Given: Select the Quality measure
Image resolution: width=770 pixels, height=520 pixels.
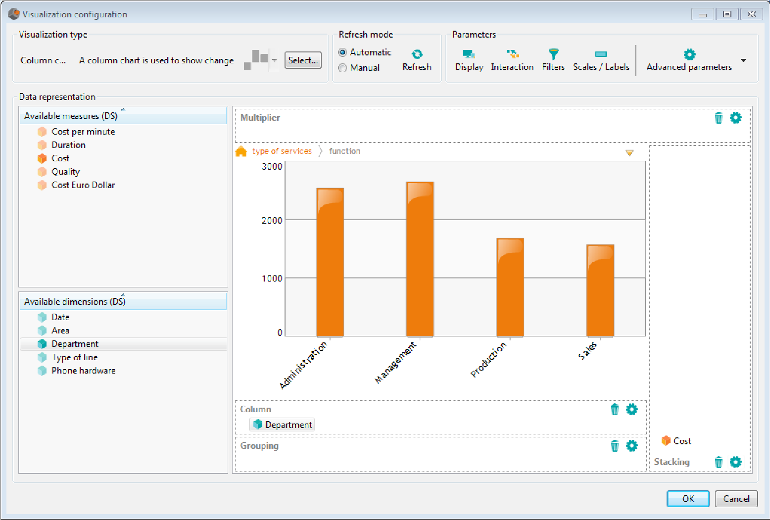Looking at the screenshot, I should [59, 172].
